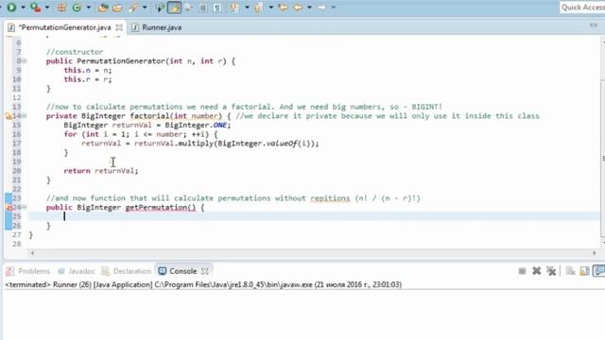
Task: Click the error marker on line 24
Action: 9,208
